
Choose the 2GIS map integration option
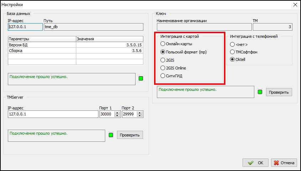tap(163, 60)
